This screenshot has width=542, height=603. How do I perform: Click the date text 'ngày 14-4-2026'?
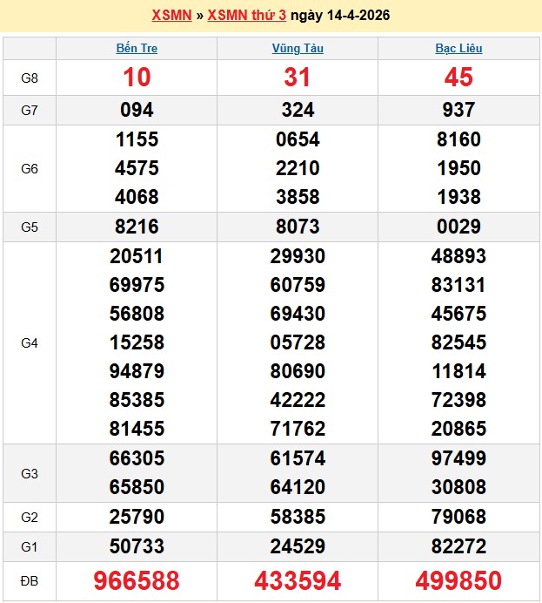[x=340, y=16]
